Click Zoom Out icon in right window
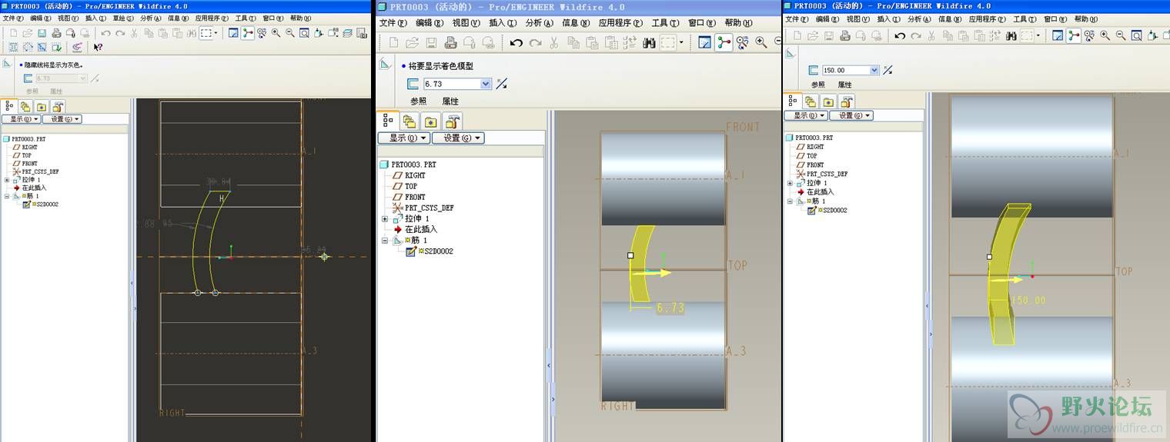The height and width of the screenshot is (442, 1170). (1121, 35)
